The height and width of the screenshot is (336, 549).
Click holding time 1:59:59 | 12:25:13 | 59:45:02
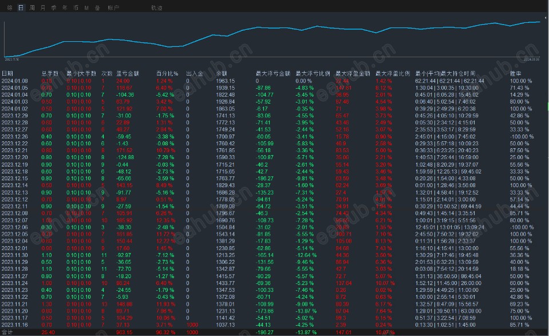pyautogui.click(x=448, y=172)
